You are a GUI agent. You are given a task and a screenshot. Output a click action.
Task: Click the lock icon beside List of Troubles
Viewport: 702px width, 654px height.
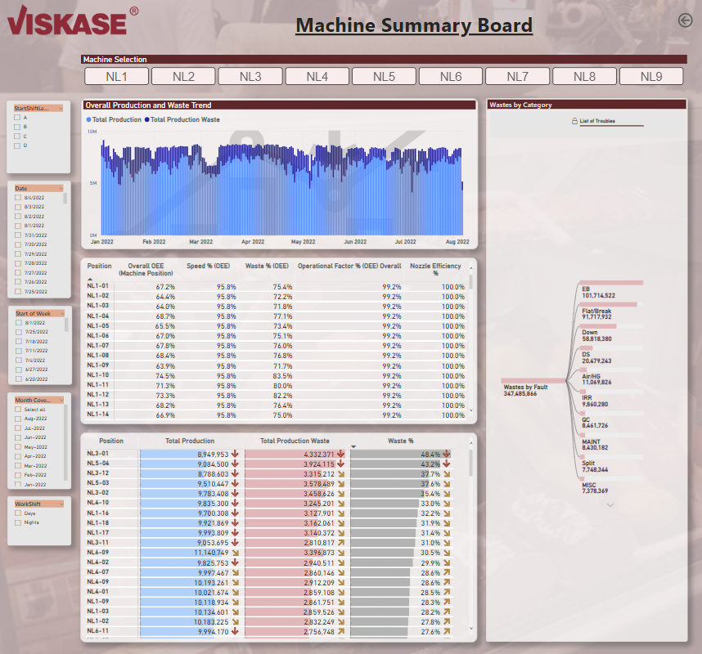pyautogui.click(x=574, y=120)
